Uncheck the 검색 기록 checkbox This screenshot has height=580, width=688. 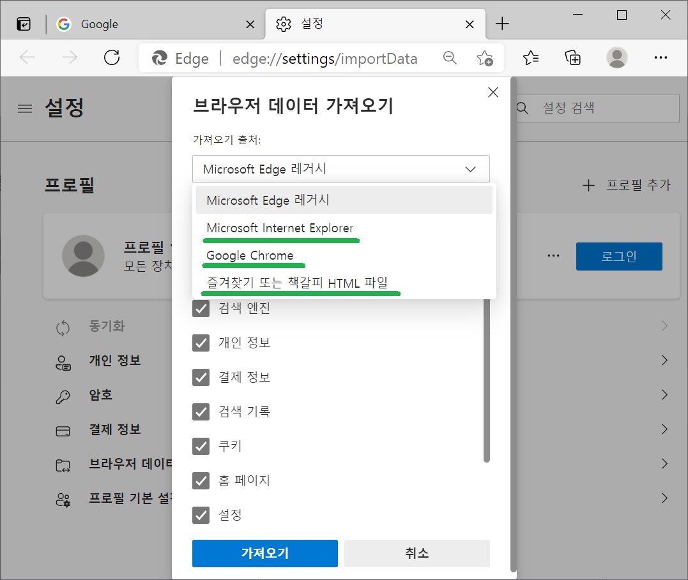201,412
